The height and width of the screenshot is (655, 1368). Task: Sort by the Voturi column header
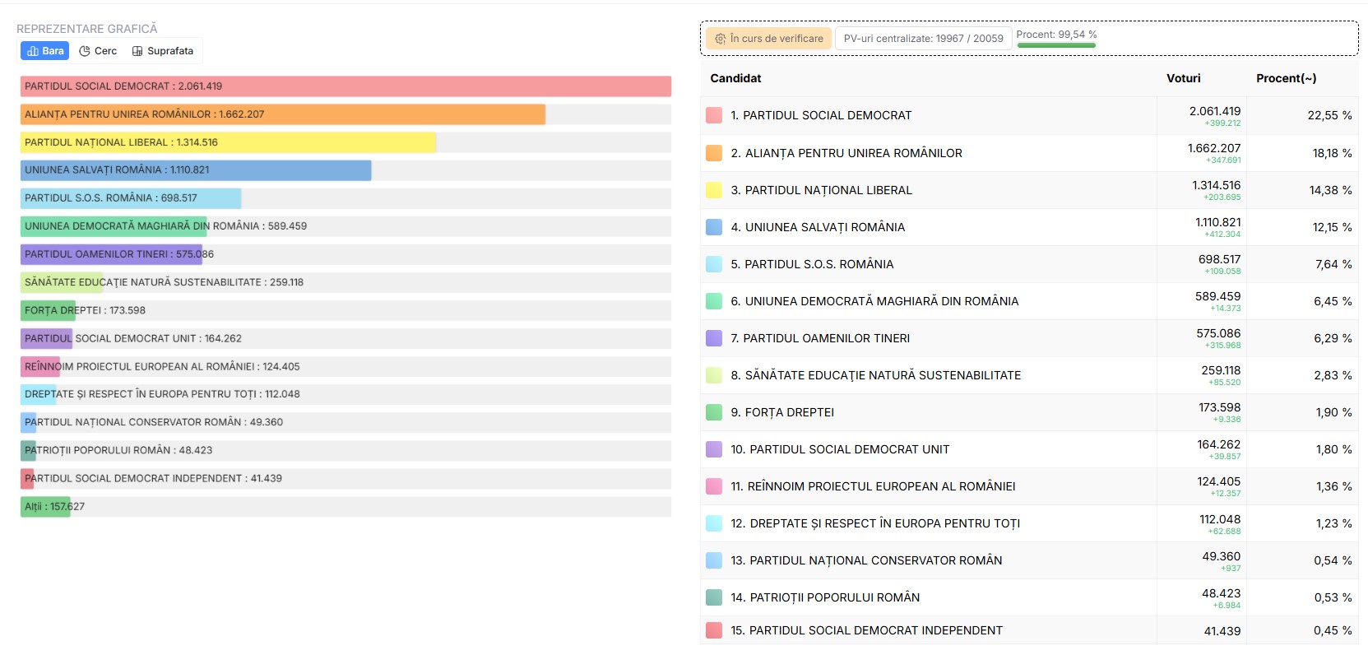tap(1183, 78)
